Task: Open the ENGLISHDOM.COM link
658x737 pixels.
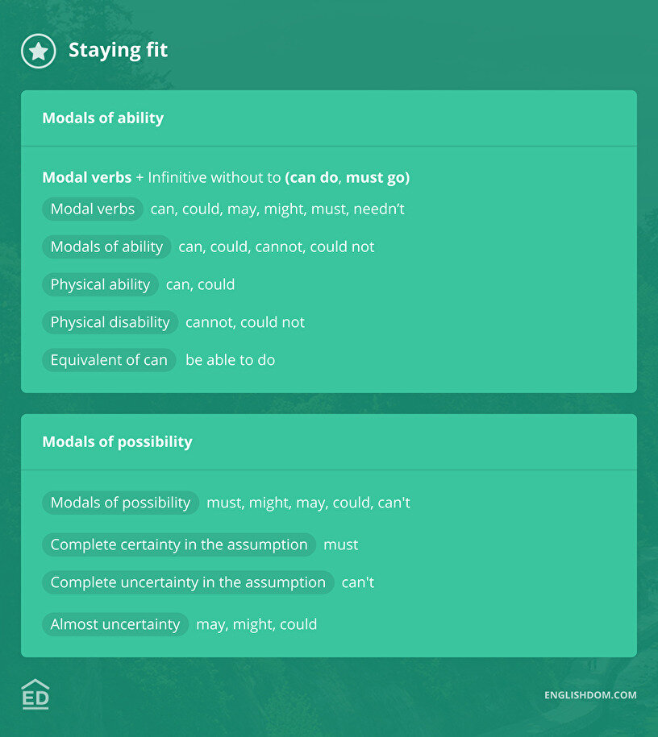Action: click(x=590, y=695)
